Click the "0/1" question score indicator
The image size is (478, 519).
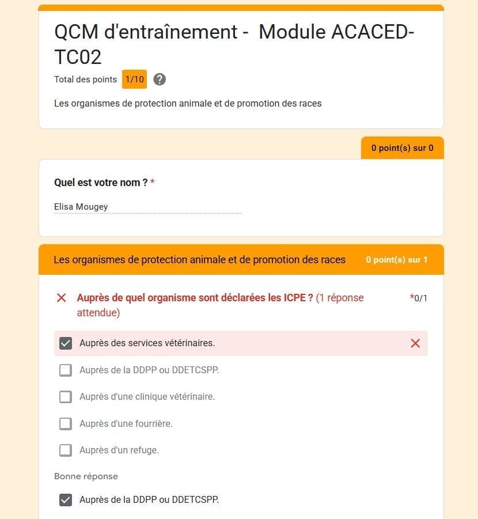420,298
